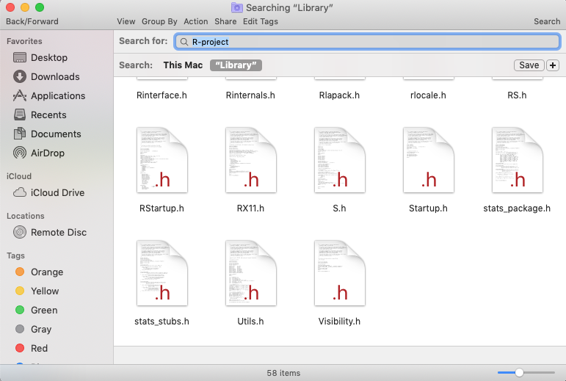Viewport: 566px width, 381px height.
Task: Open the Action toolbar menu
Action: pos(196,21)
